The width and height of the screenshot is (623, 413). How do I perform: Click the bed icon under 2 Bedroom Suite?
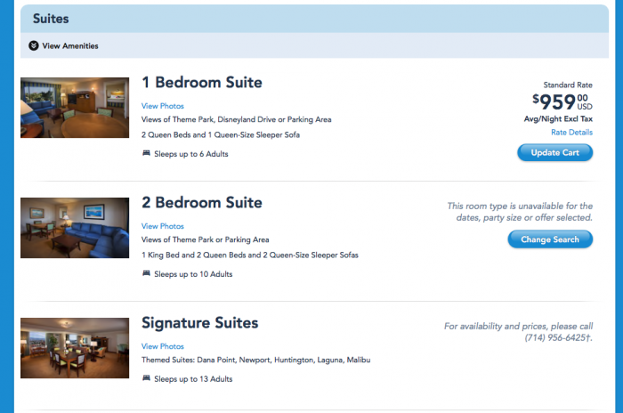coord(146,273)
